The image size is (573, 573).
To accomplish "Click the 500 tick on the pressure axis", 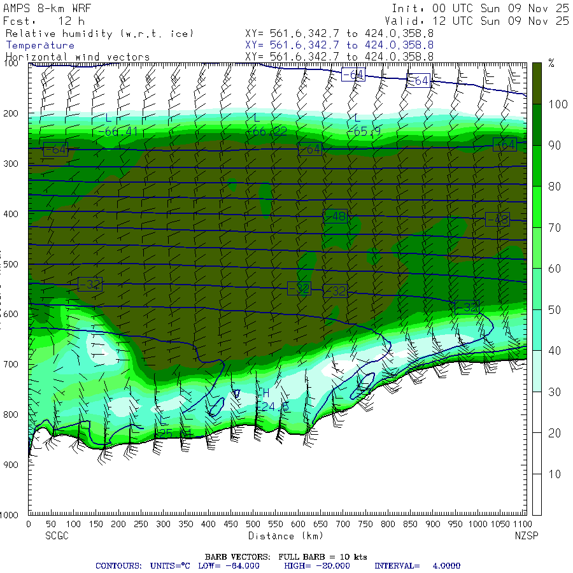I will pos(11,264).
